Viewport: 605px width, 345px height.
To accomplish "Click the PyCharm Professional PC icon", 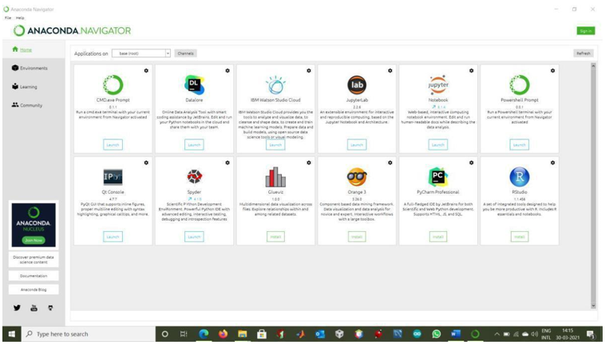I will [x=438, y=177].
